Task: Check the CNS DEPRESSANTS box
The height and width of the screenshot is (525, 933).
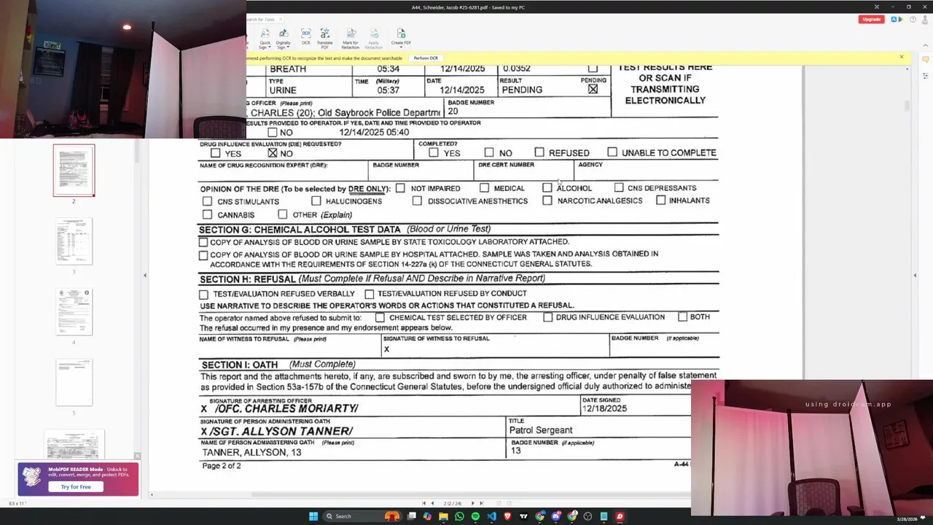Action: click(x=619, y=187)
